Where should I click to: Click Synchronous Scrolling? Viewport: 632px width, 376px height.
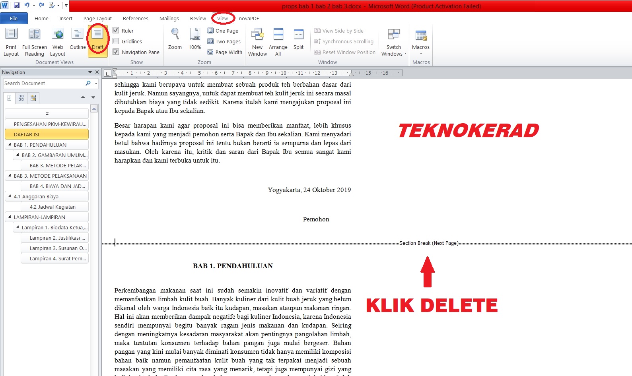pos(344,41)
